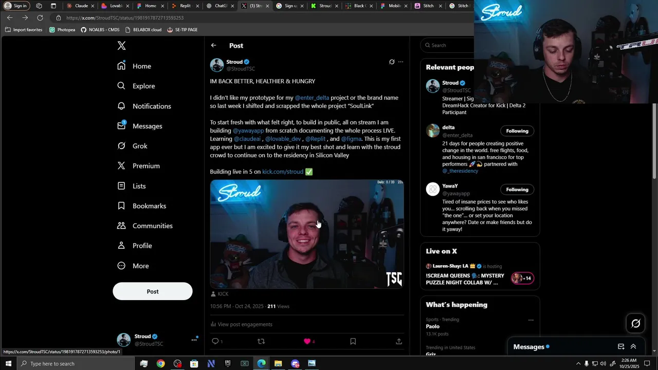Image resolution: width=658 pixels, height=370 pixels.
Task: Open the Explore page
Action: tap(136, 86)
